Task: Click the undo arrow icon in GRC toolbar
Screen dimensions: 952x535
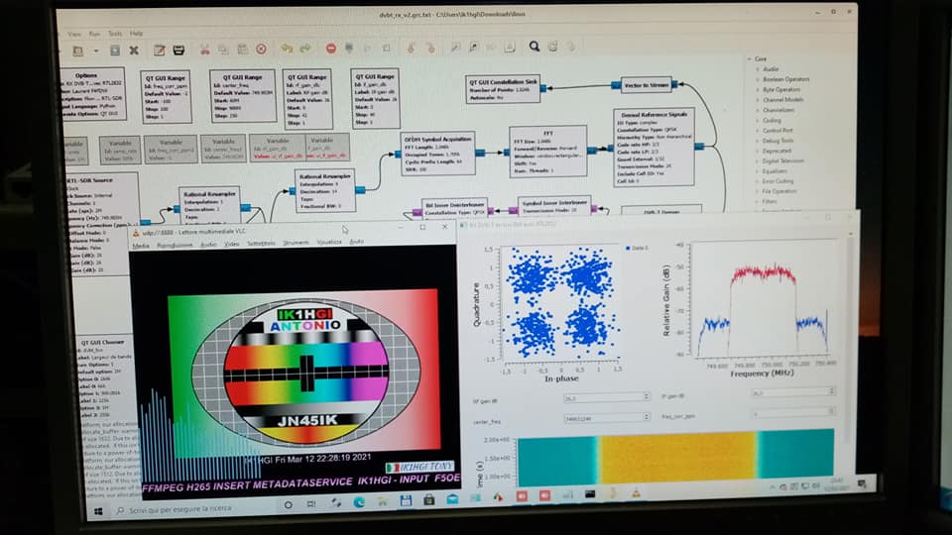Action: pos(287,48)
